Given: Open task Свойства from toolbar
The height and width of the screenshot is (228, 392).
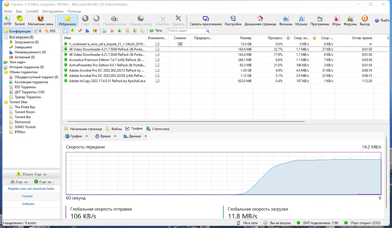Looking at the screenshot, I should (x=162, y=21).
